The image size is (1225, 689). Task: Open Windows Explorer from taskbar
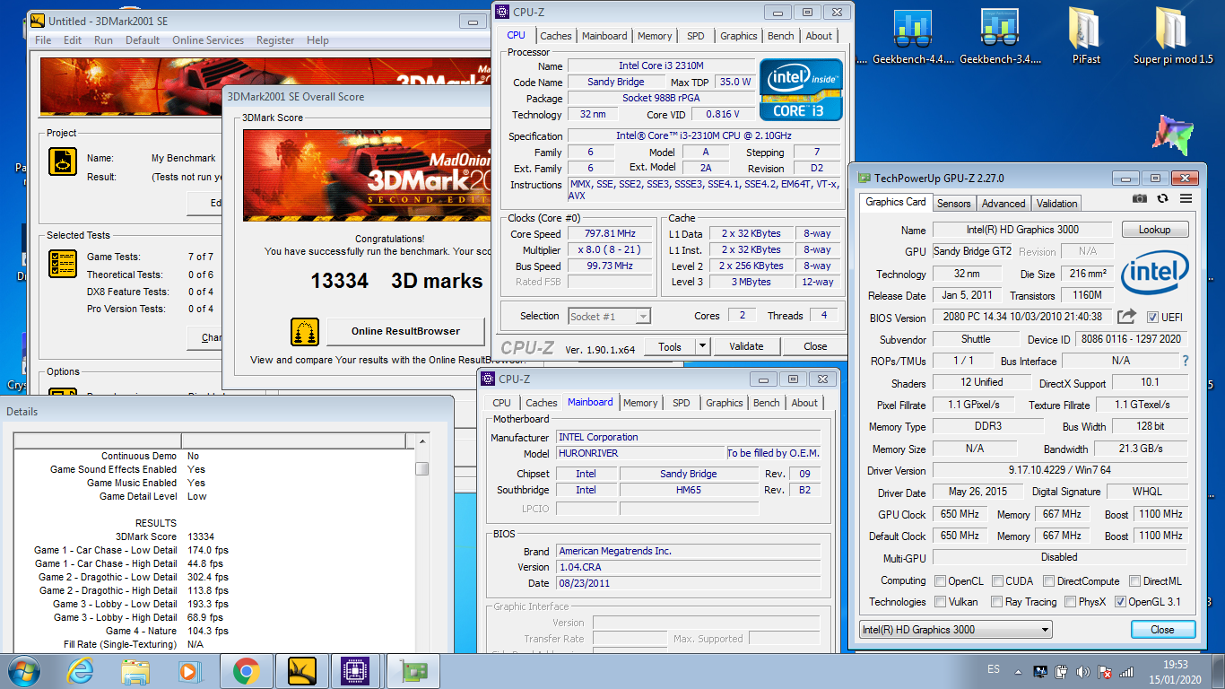coord(135,671)
